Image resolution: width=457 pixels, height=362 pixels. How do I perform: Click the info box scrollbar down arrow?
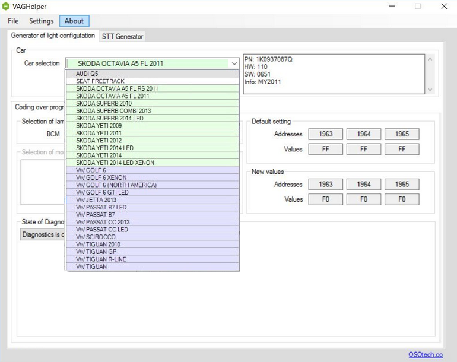pos(430,90)
